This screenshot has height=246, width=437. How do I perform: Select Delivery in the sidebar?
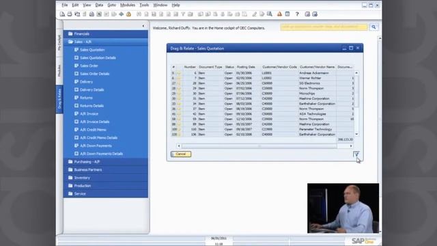tap(86, 82)
